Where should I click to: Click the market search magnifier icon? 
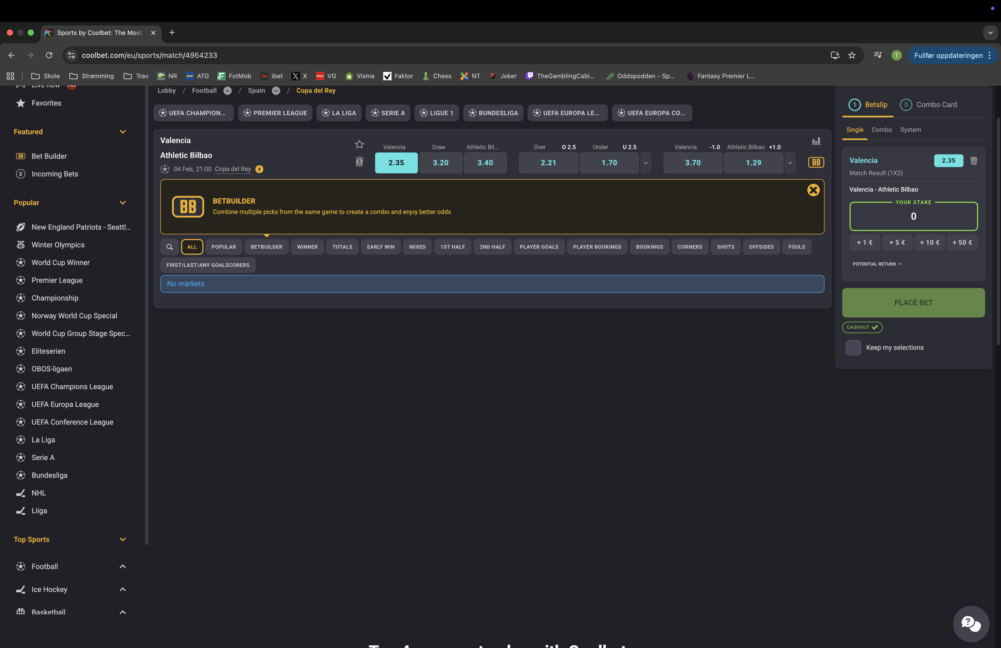[169, 247]
